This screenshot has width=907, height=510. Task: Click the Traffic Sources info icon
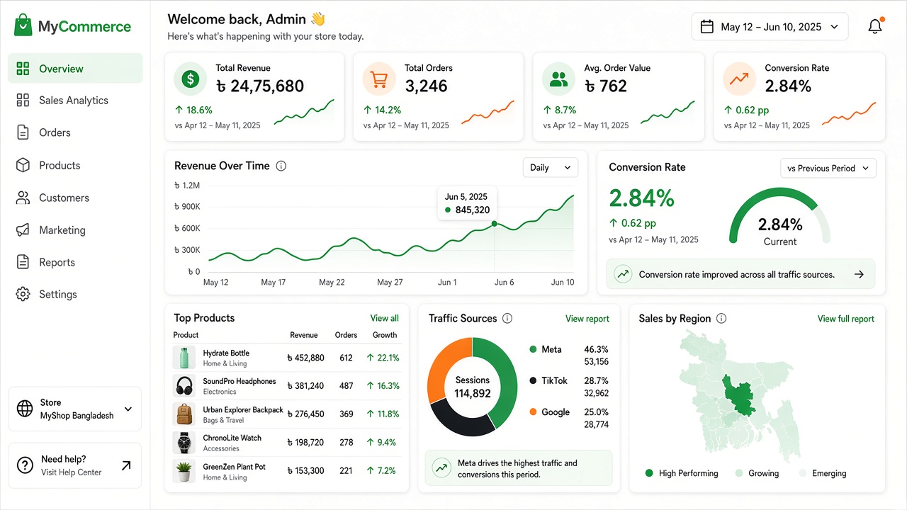507,318
